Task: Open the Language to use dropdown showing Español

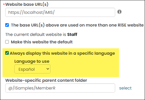Action: pyautogui.click(x=32, y=69)
